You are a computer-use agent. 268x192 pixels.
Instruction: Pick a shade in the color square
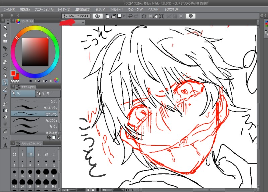[x=35, y=52]
